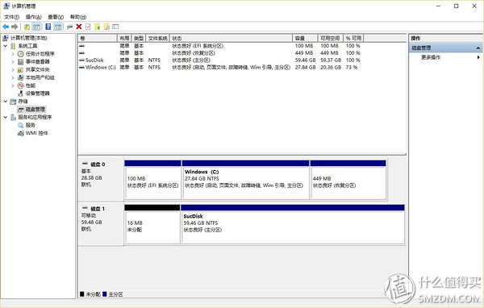Sort by the 可用空间 column header
Viewport: 484px width, 308px height.
331,38
